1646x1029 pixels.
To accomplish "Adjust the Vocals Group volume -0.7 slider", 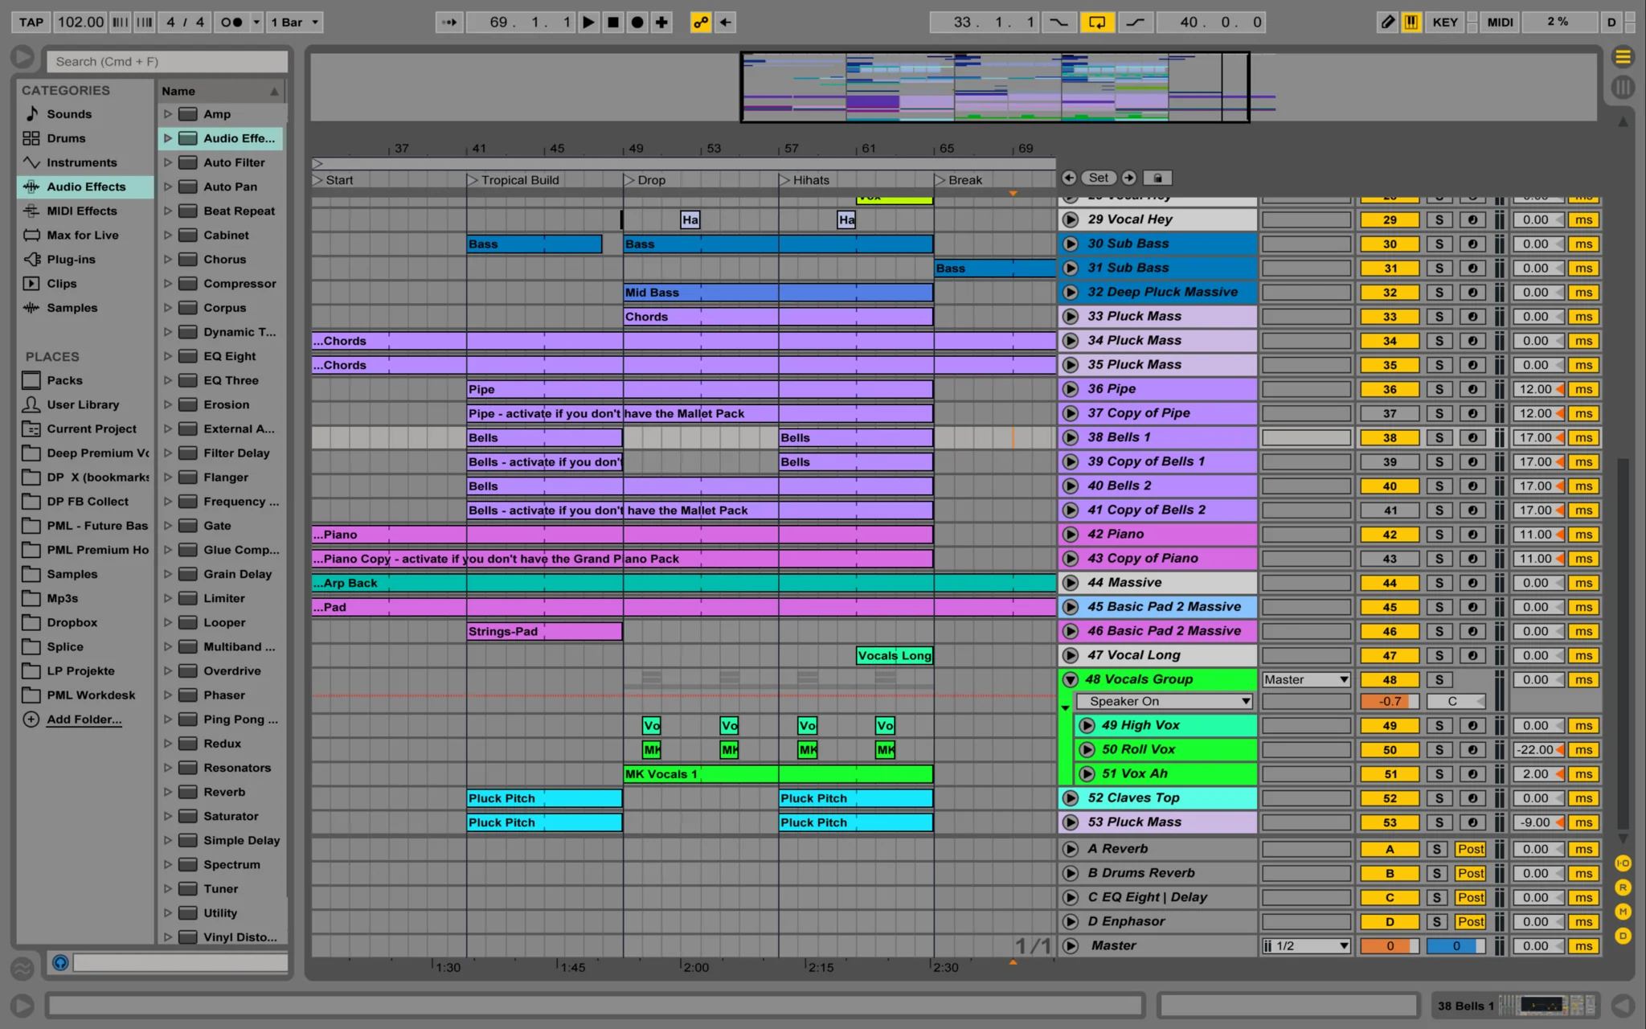I will [x=1390, y=701].
